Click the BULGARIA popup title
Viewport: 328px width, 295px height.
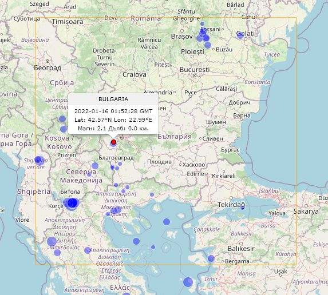113,99
